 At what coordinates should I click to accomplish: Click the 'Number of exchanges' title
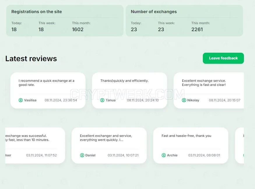pyautogui.click(x=154, y=12)
